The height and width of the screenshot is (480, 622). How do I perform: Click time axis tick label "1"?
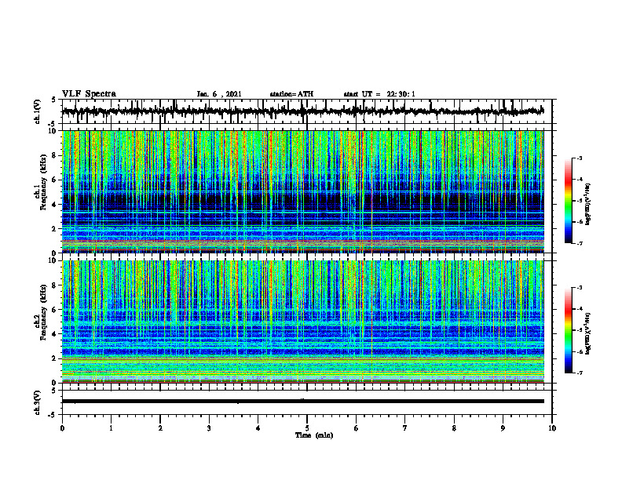[112, 428]
